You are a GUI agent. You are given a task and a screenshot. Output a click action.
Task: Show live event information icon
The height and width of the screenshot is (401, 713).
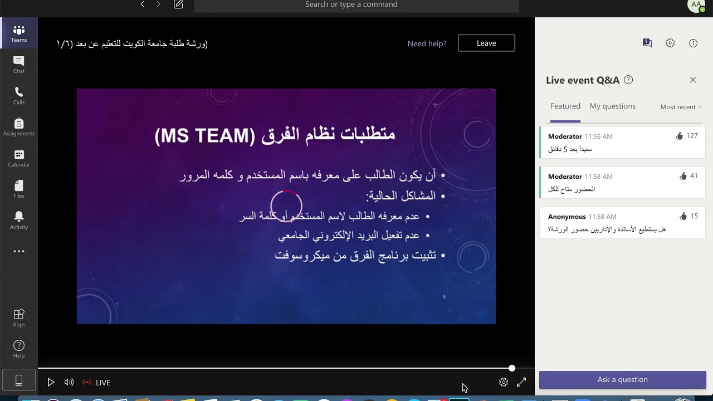coord(694,43)
